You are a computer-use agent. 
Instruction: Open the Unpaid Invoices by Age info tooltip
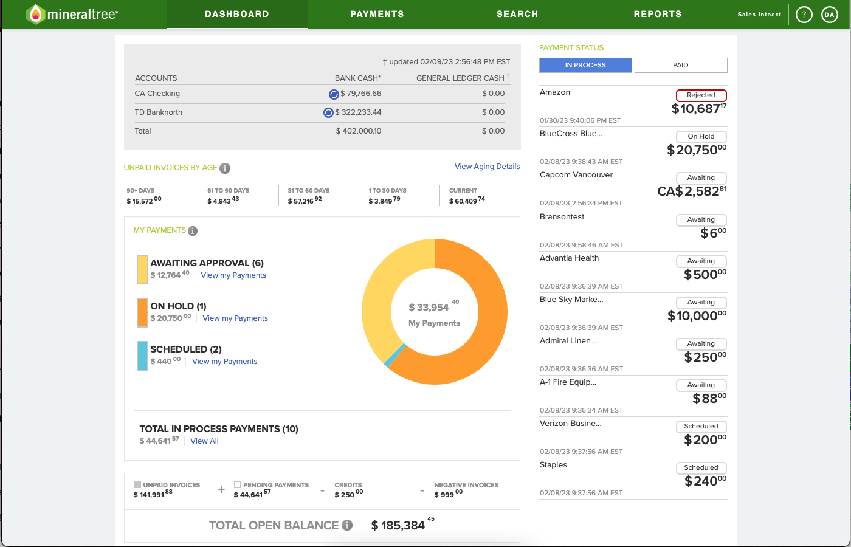click(x=225, y=168)
